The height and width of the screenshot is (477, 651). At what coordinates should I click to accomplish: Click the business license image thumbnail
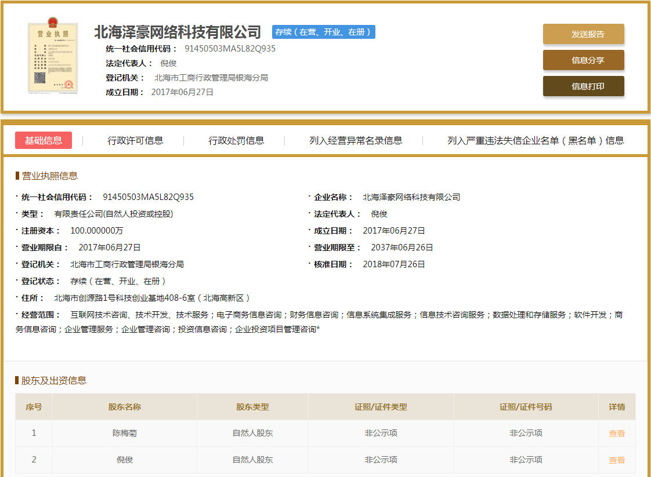coord(53,56)
